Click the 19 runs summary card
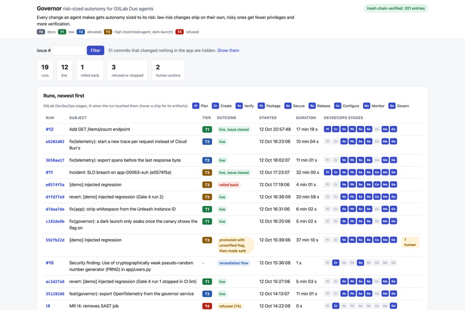 [45, 70]
